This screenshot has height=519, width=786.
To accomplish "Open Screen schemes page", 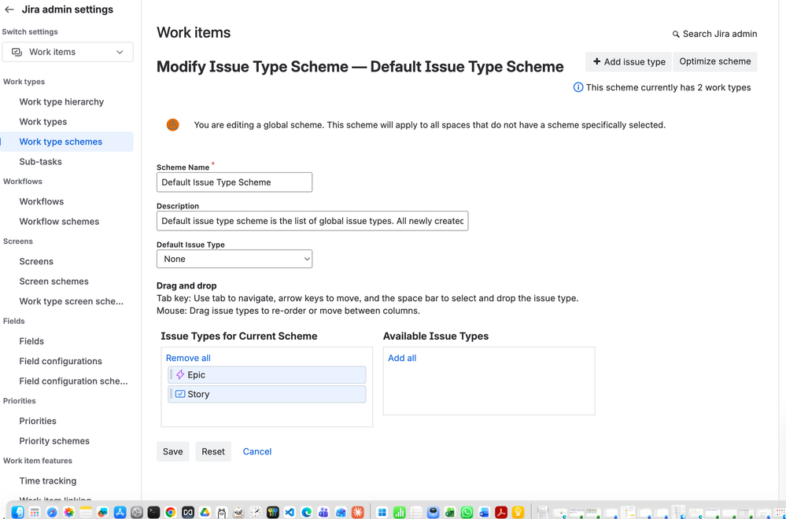I will point(54,282).
